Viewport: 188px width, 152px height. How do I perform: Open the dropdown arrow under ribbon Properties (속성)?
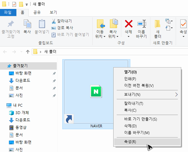tap(183, 36)
